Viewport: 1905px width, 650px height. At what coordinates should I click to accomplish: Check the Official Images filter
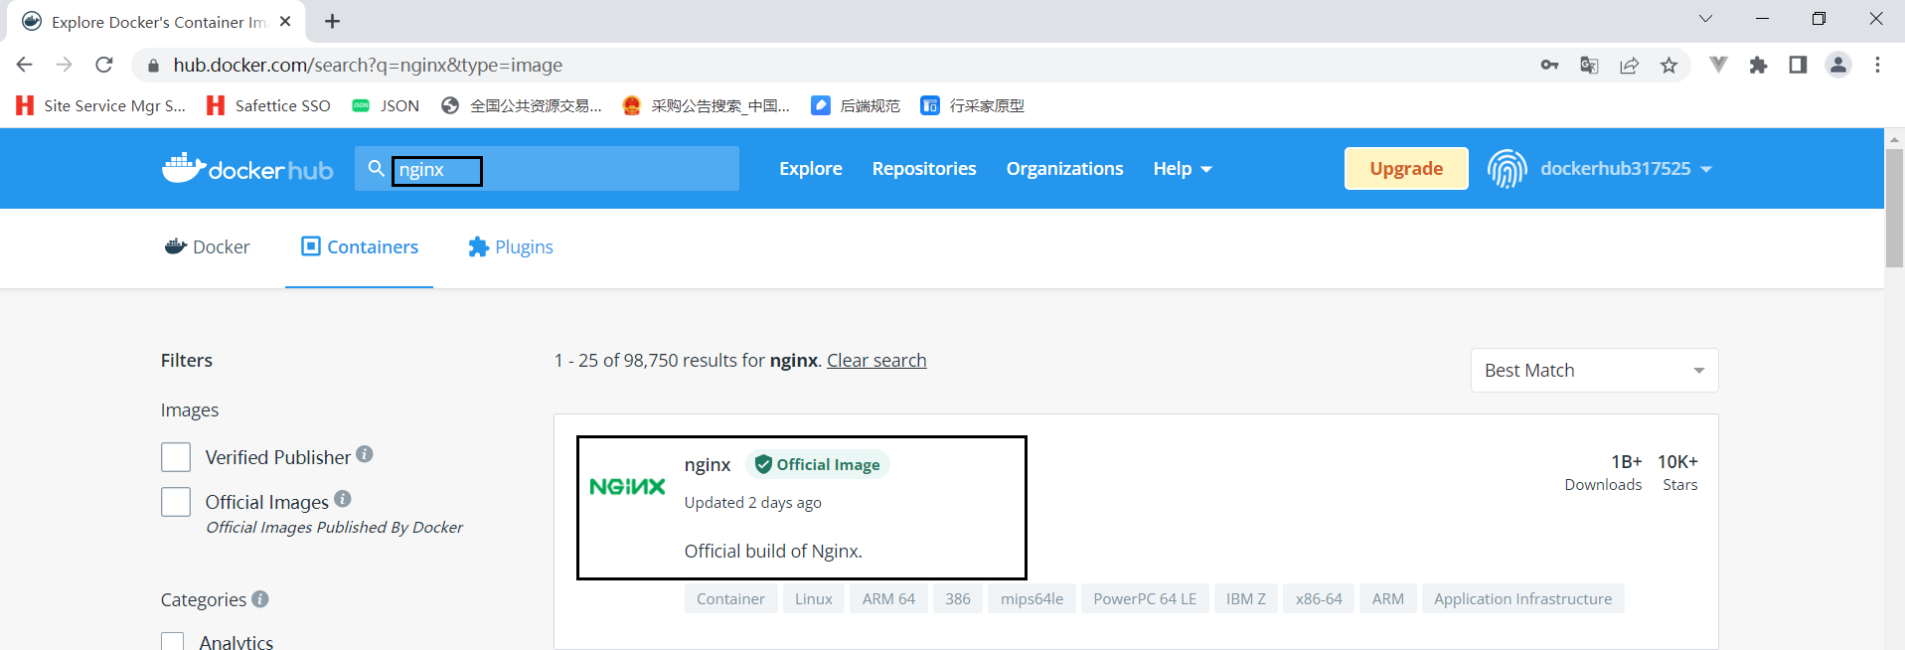pyautogui.click(x=176, y=502)
